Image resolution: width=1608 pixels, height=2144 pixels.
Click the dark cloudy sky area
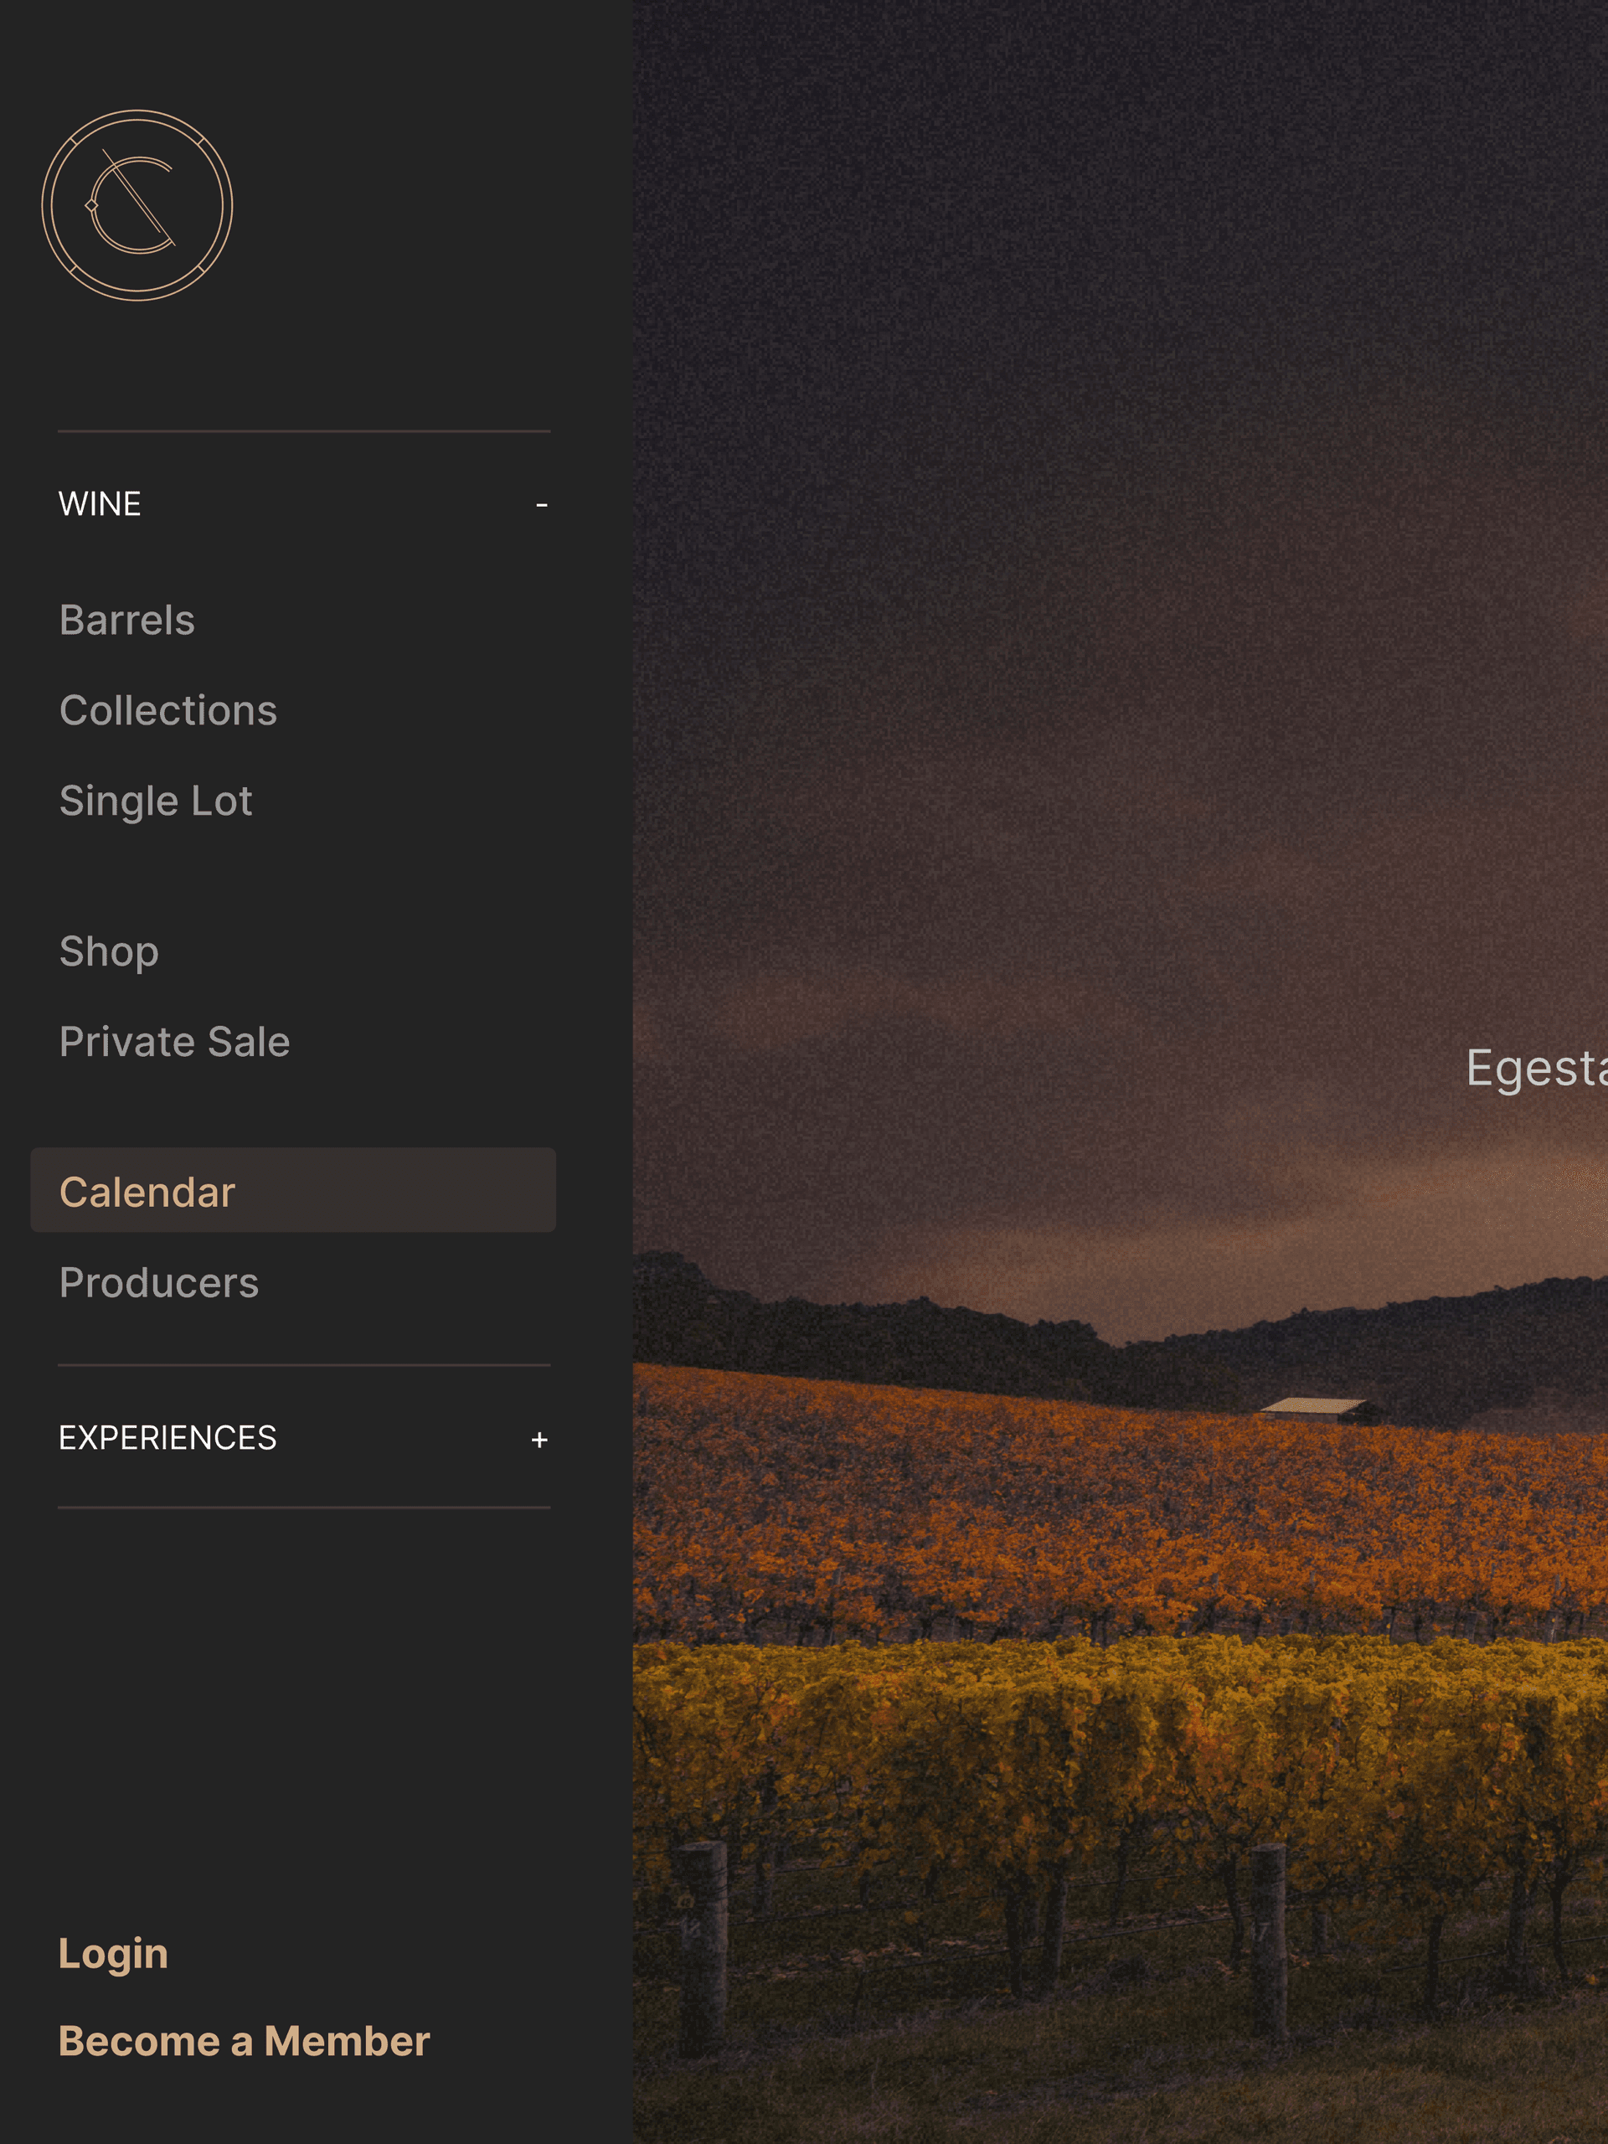click(1121, 485)
